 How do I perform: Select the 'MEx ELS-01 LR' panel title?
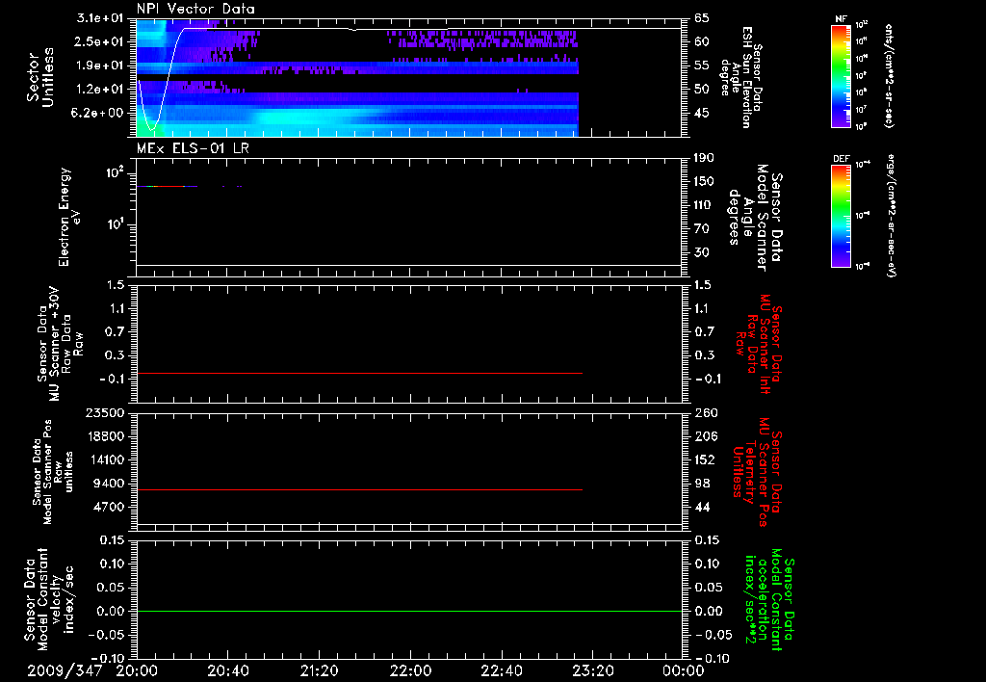point(193,149)
